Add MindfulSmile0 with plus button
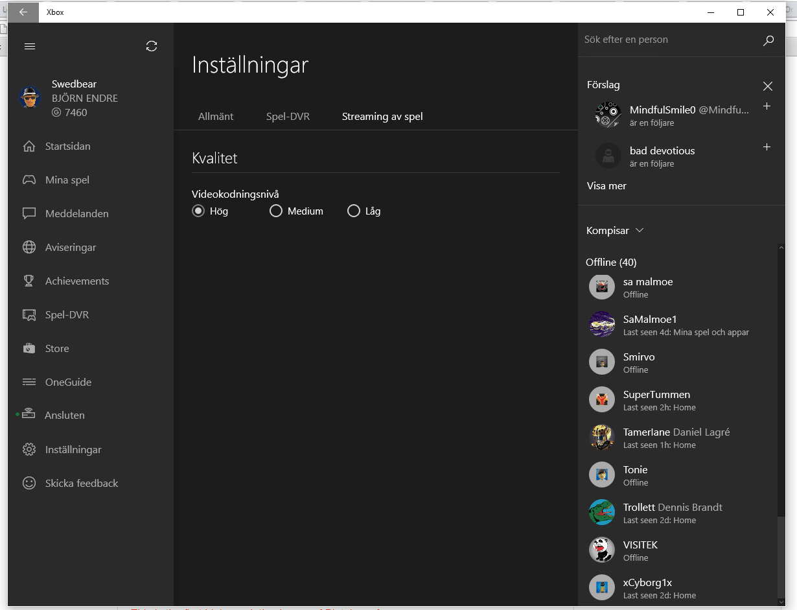Screen dimensions: 797x610 767,106
